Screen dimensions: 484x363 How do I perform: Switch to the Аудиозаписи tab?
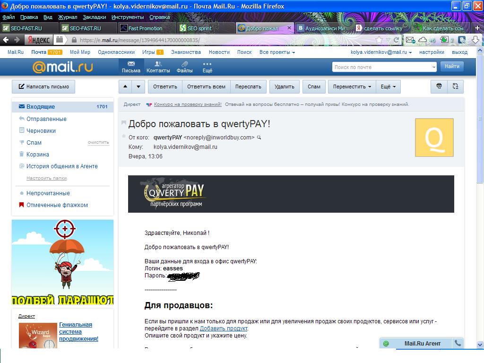pyautogui.click(x=323, y=28)
